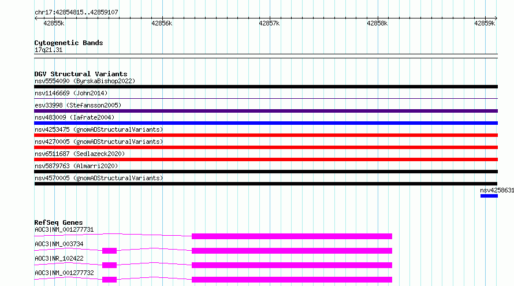The height and width of the screenshot is (286, 514).
Task: Open nsv4270005 (gnomADStructuralVariants) label
Action: coord(99,142)
